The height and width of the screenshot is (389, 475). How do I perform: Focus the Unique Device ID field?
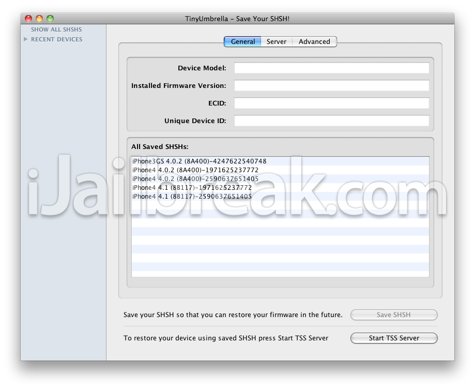coord(332,121)
